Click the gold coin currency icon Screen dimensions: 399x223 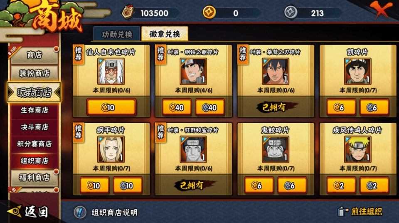point(209,12)
